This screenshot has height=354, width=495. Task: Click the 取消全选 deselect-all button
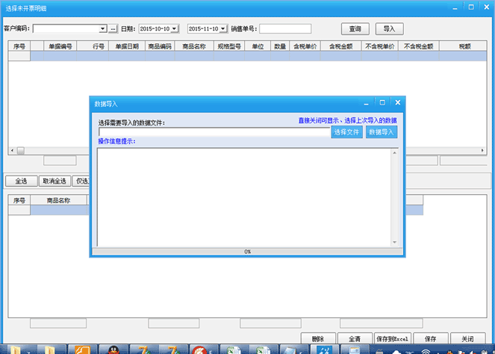pyautogui.click(x=55, y=181)
